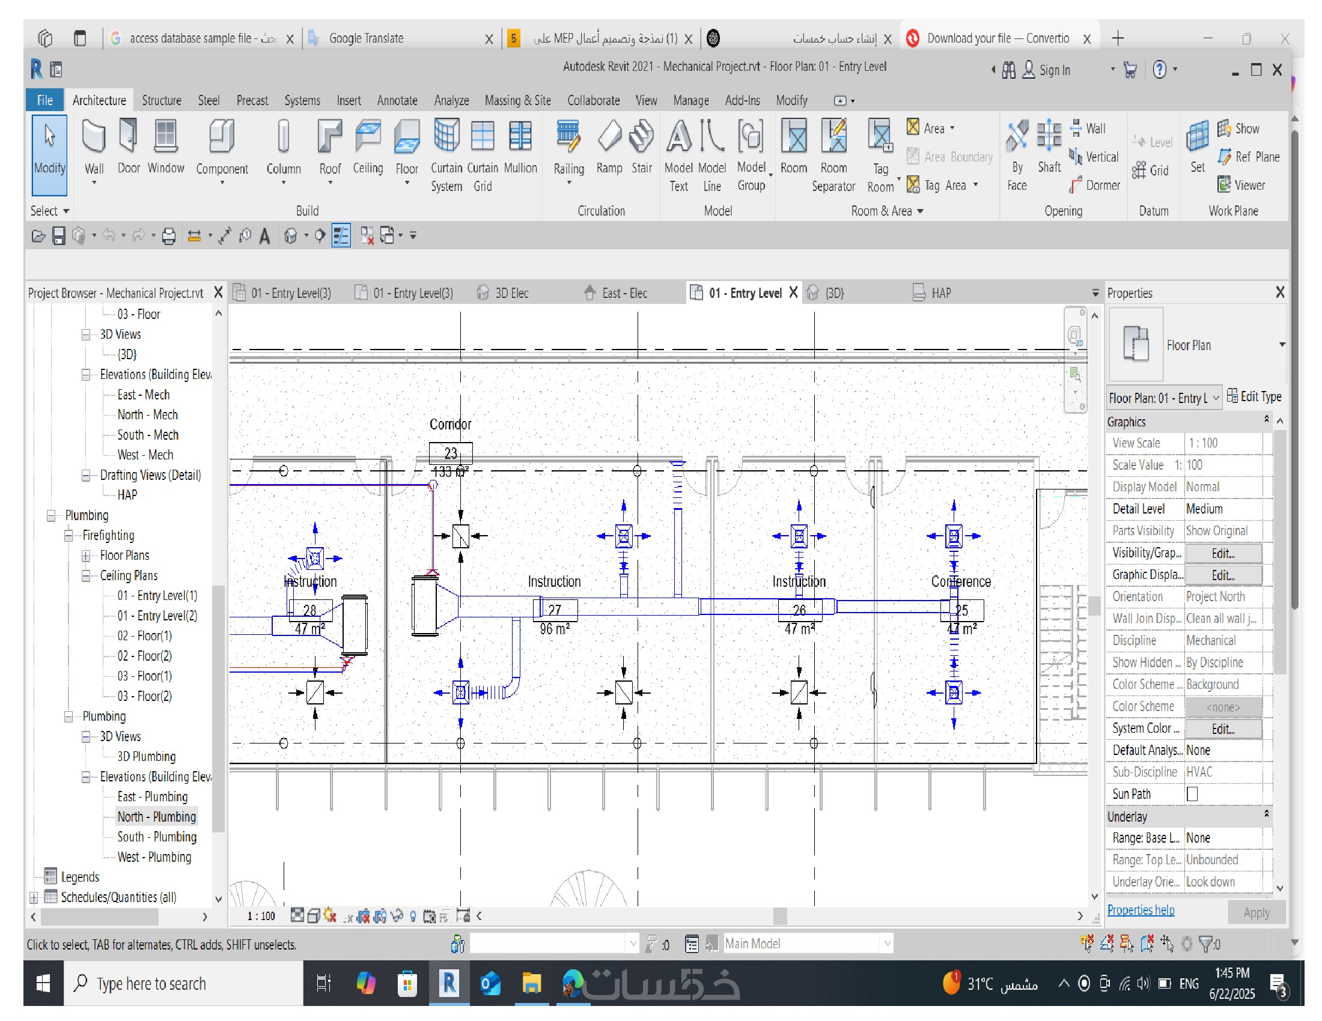Image resolution: width=1322 pixels, height=1021 pixels.
Task: Open Outlook from the Windows taskbar
Action: 490,985
